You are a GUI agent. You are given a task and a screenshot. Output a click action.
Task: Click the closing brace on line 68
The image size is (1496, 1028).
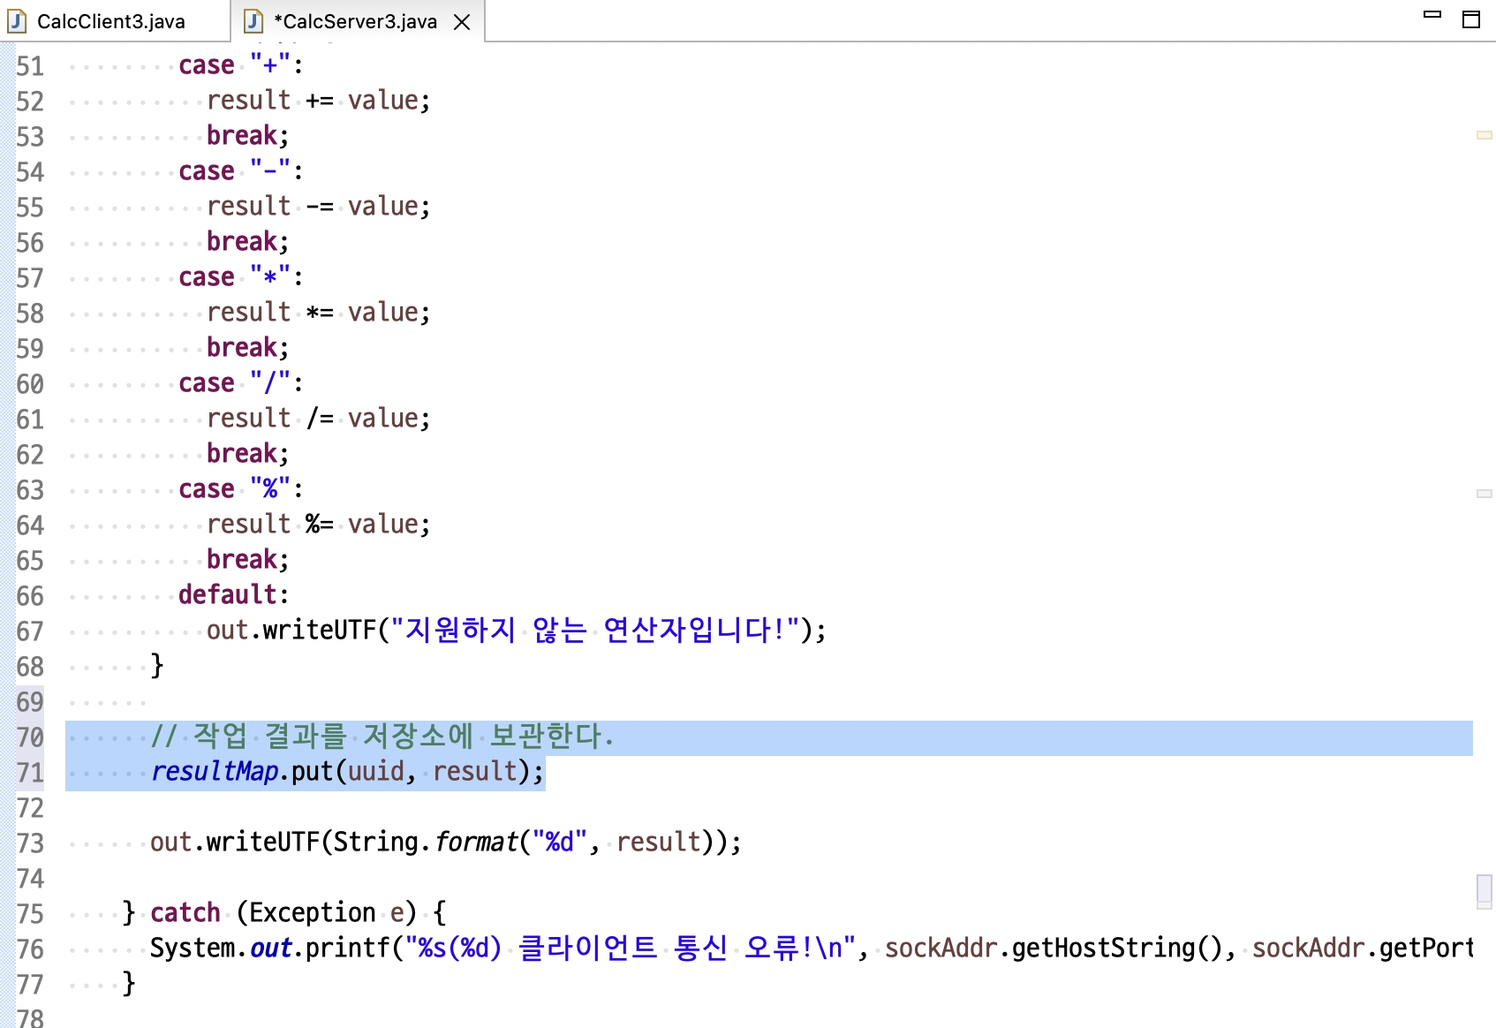pos(157,666)
